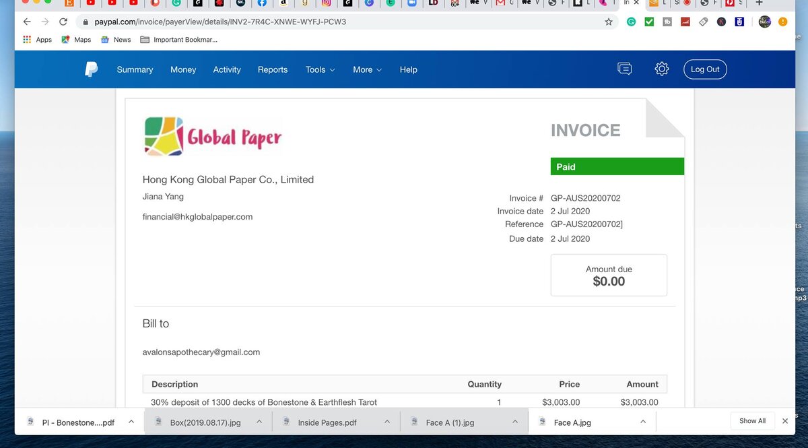This screenshot has height=448, width=808.
Task: Expand the Tools dropdown menu
Action: coord(320,69)
